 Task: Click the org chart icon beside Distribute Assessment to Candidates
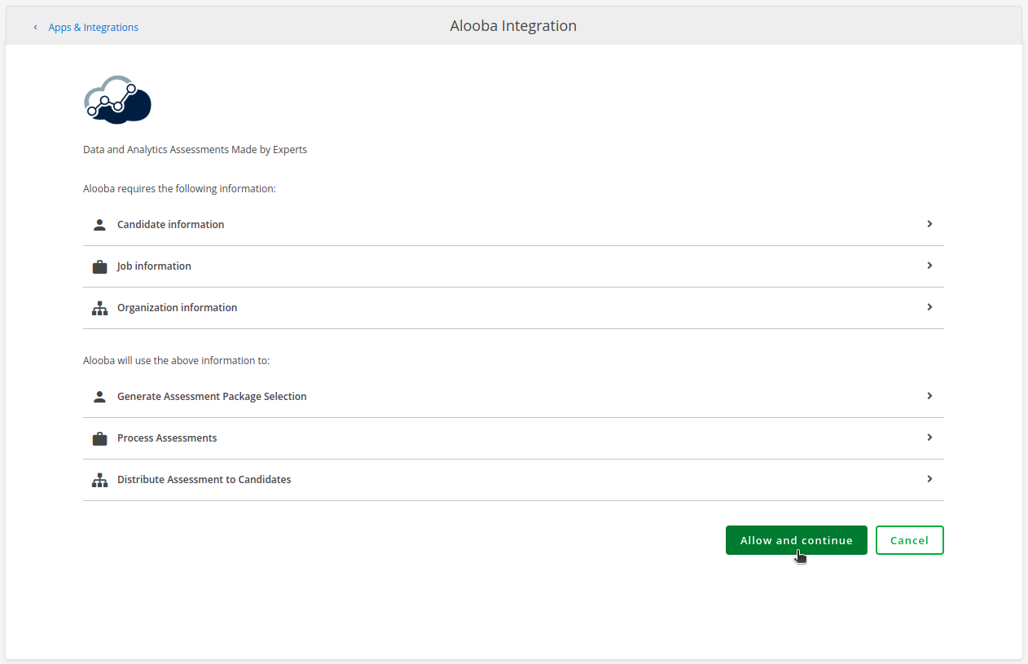click(x=99, y=480)
